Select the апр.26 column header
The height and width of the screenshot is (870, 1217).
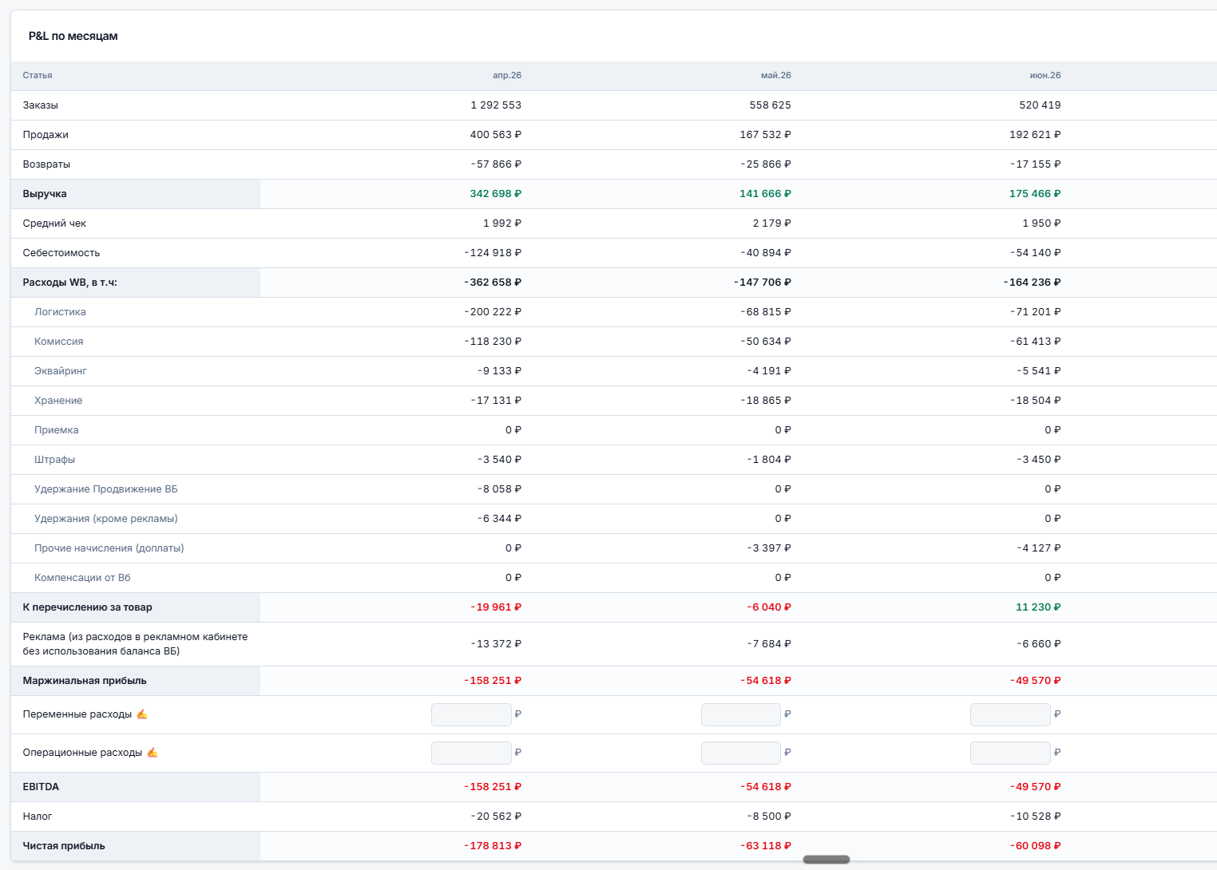507,75
